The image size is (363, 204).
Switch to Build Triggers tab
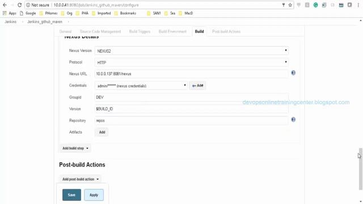click(x=140, y=32)
